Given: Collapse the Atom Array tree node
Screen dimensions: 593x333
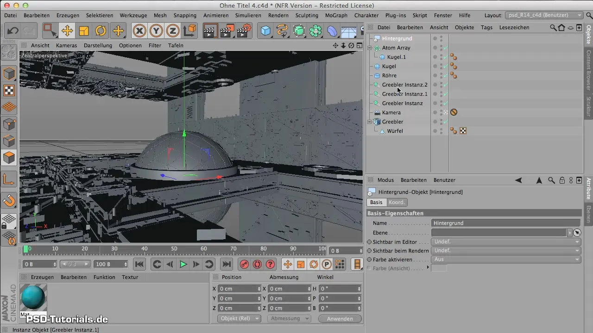Looking at the screenshot, I should [370, 48].
